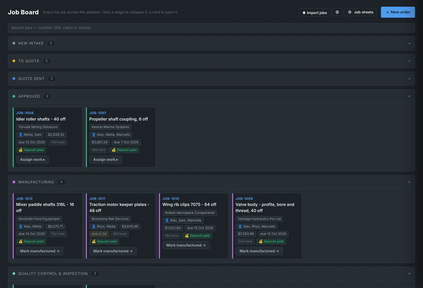Mark Traction motor keeper plates as manufactured
423x288 pixels.
point(113,251)
